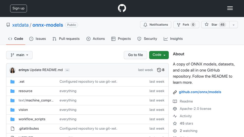
Task: Open the 45 stars link
Action: pyautogui.click(x=186, y=123)
